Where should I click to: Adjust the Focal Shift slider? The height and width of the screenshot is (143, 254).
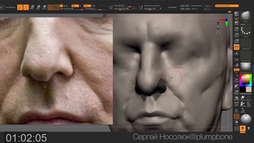coord(125,6)
